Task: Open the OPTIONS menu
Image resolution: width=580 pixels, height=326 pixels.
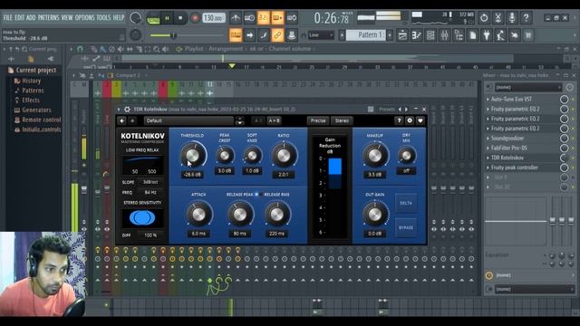Action: [84, 17]
